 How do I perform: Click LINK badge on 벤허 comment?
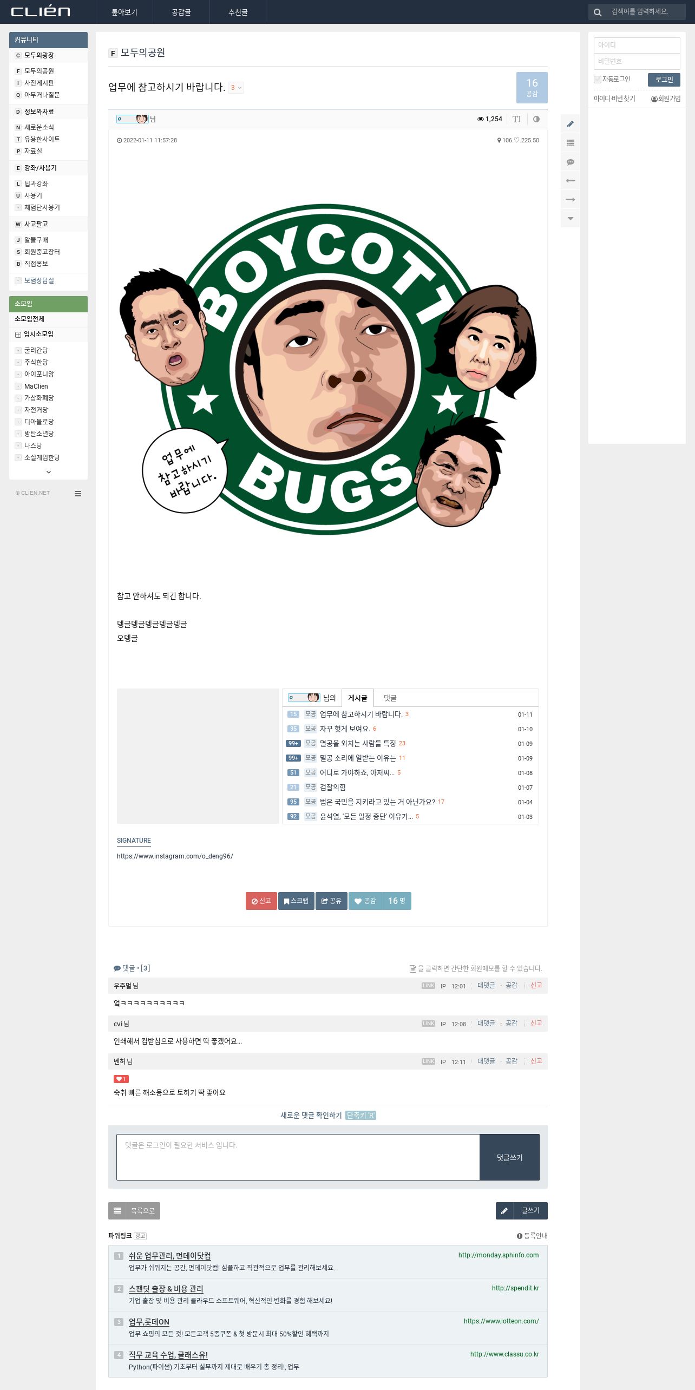428,1061
